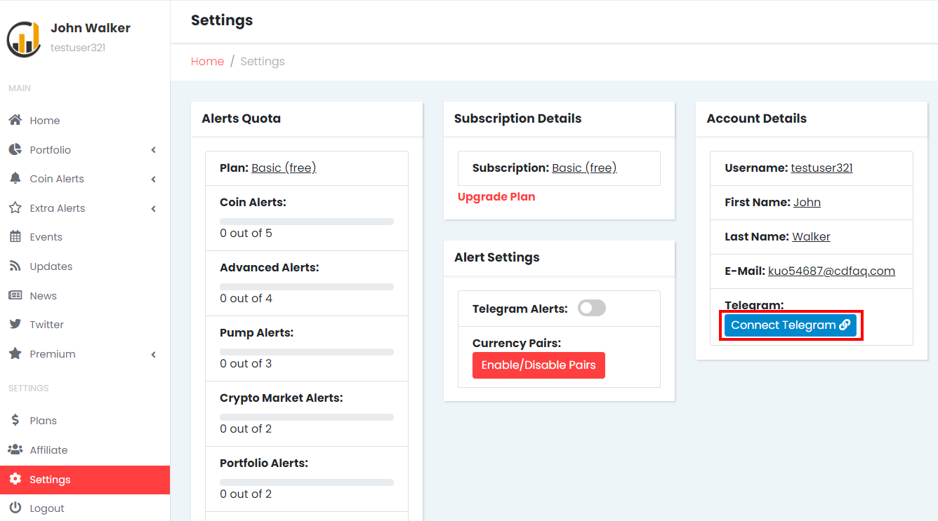Screen dimensions: 938x521
Task: Click the Home breadcrumb link
Action: [x=207, y=61]
